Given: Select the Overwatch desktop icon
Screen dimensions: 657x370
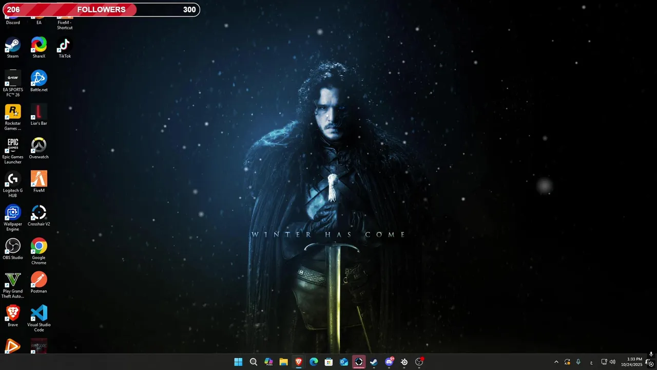Looking at the screenshot, I should tap(38, 148).
